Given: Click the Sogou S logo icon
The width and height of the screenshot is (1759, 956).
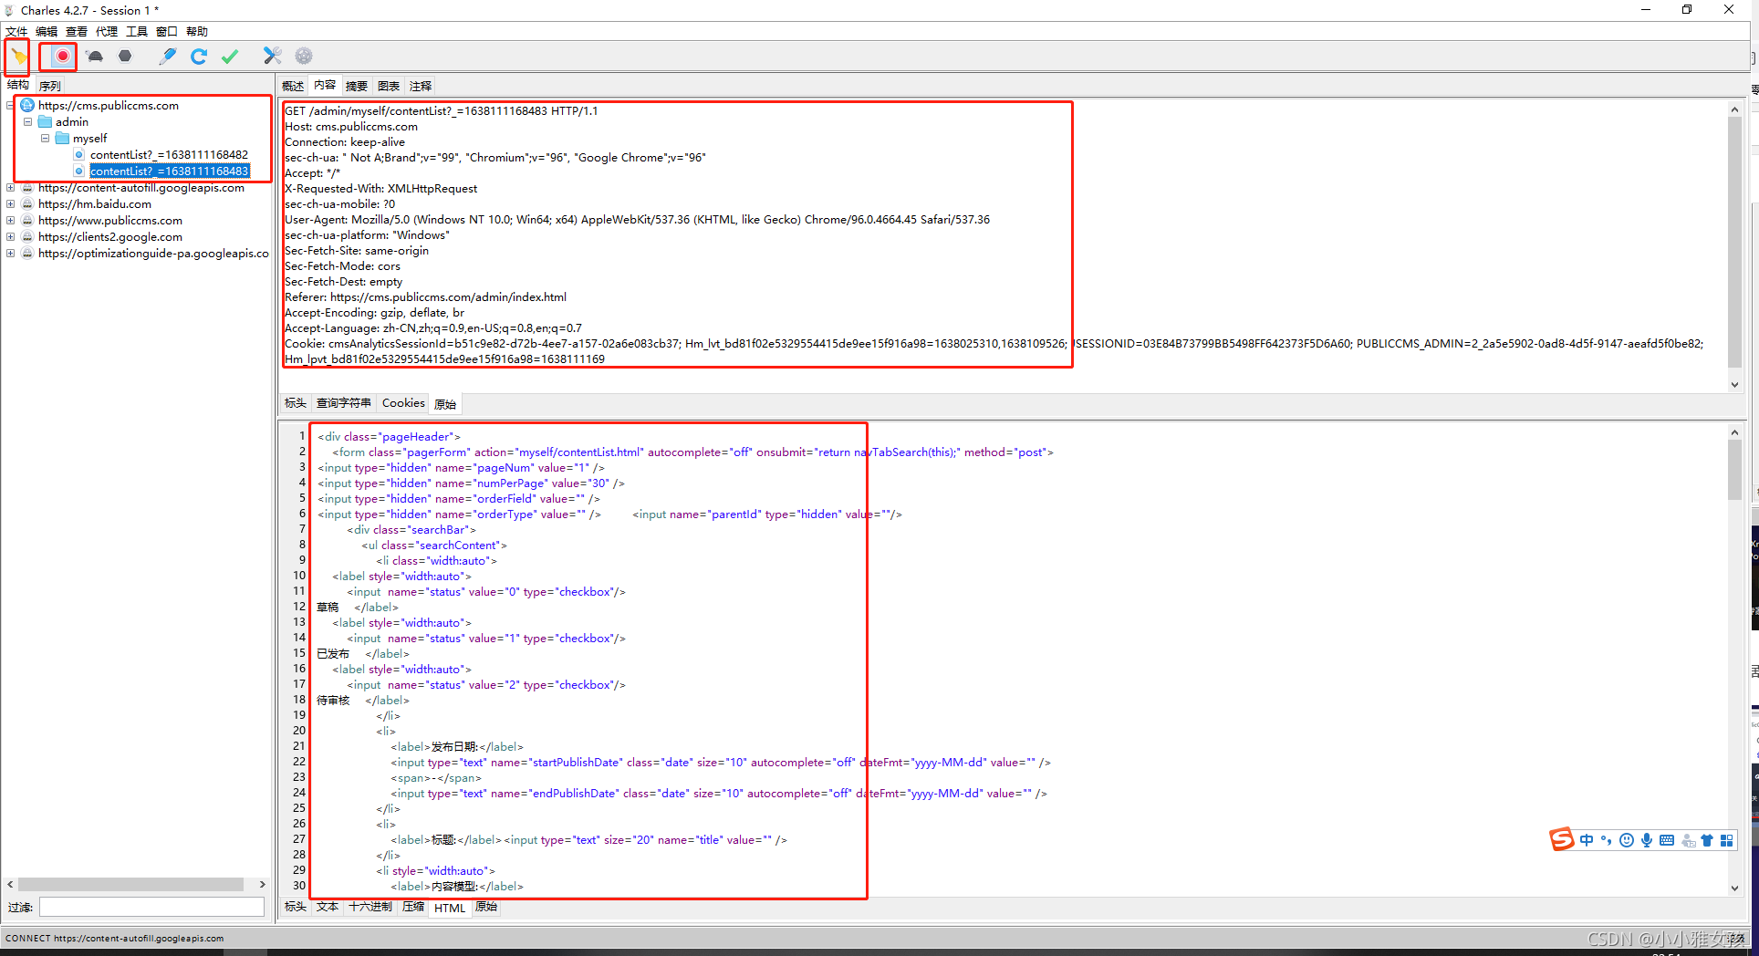Looking at the screenshot, I should click(x=1562, y=840).
